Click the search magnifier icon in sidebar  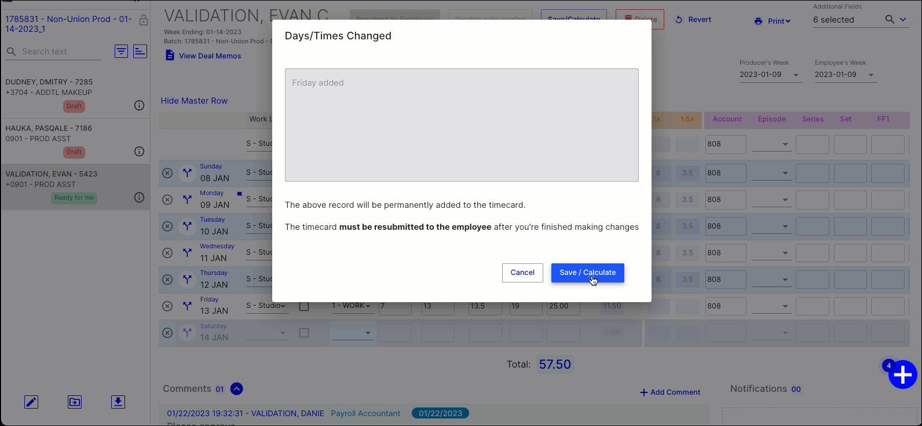(11, 52)
